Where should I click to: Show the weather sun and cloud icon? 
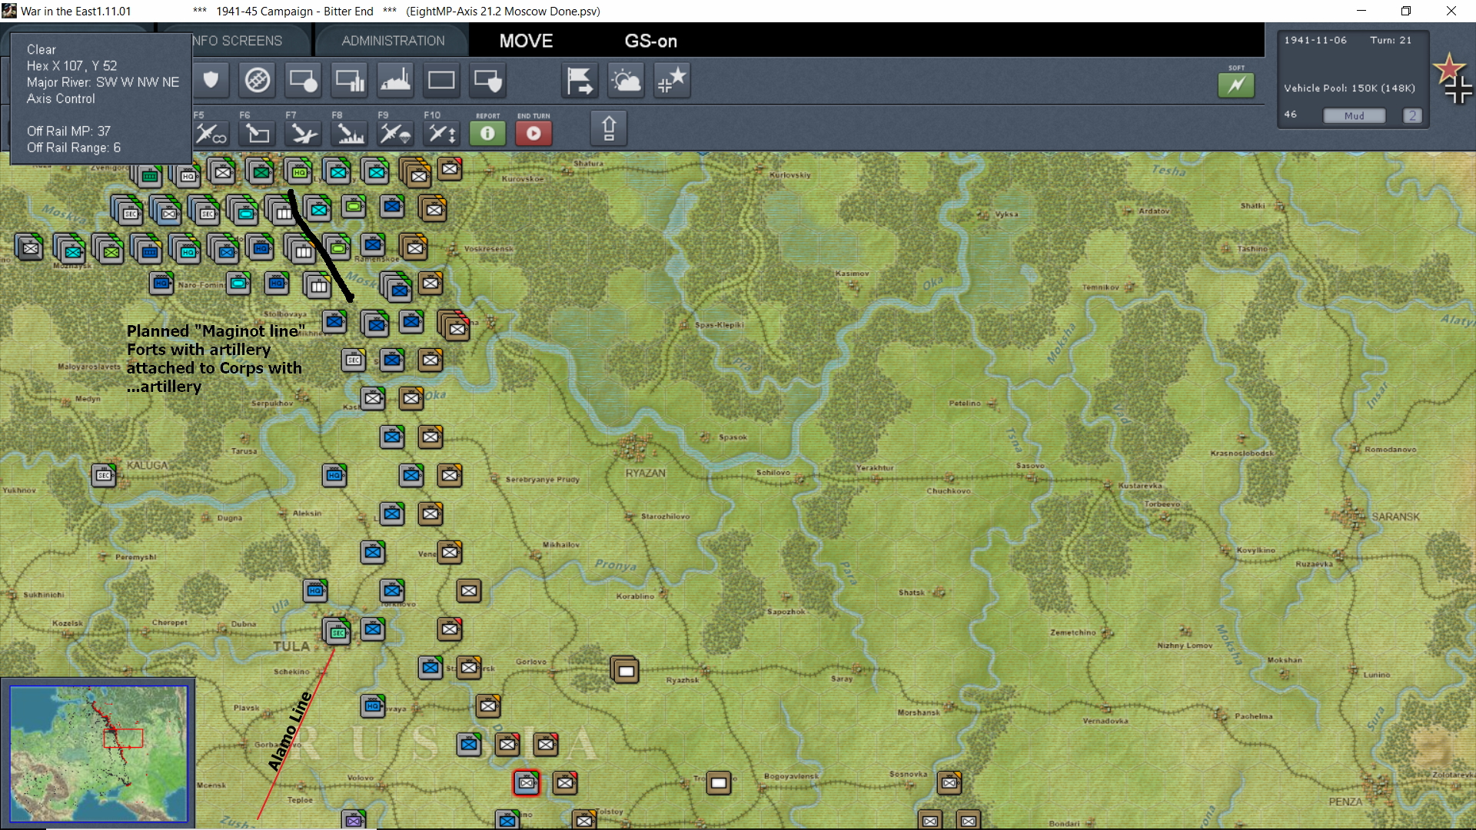tap(626, 80)
